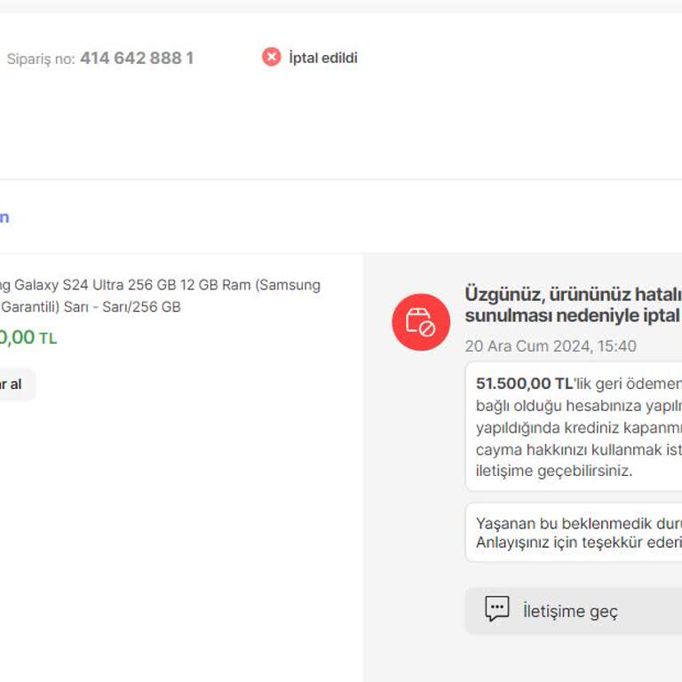Click the chat bubble icon on İletişime geç
Viewport: 682px width, 682px height.
pyautogui.click(x=496, y=608)
